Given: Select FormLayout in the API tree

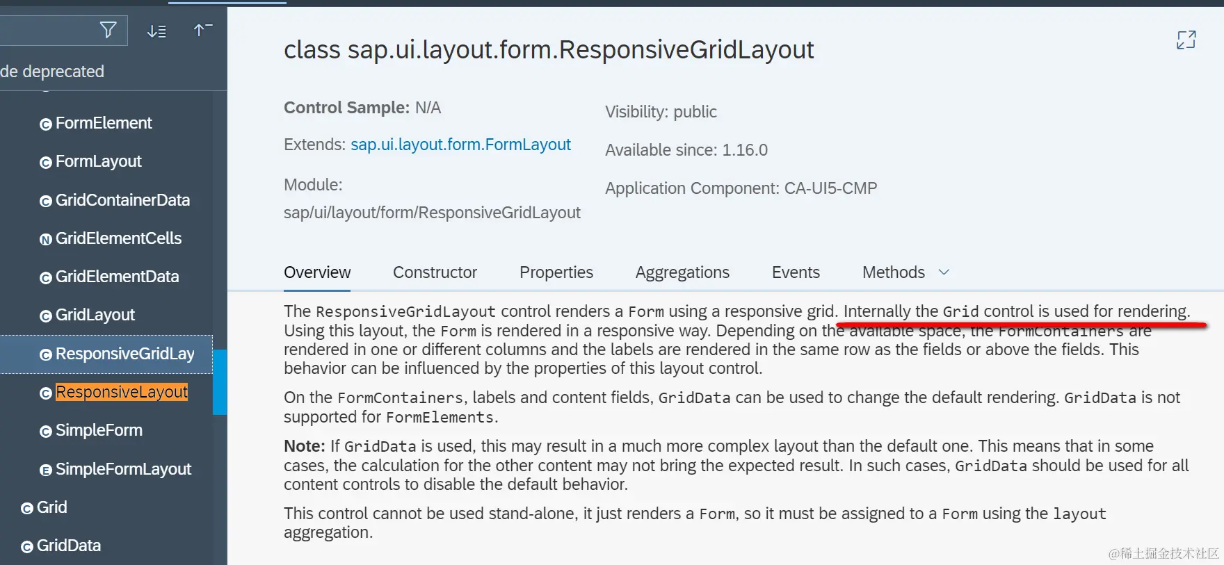Looking at the screenshot, I should (98, 161).
